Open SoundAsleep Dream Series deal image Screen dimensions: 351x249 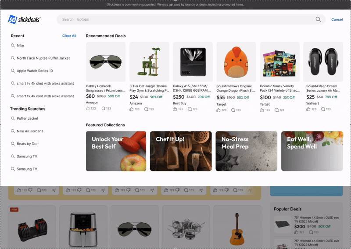pyautogui.click(x=323, y=62)
